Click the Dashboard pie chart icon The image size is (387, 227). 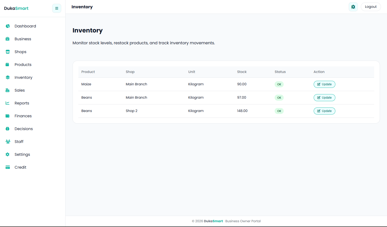[8, 26]
